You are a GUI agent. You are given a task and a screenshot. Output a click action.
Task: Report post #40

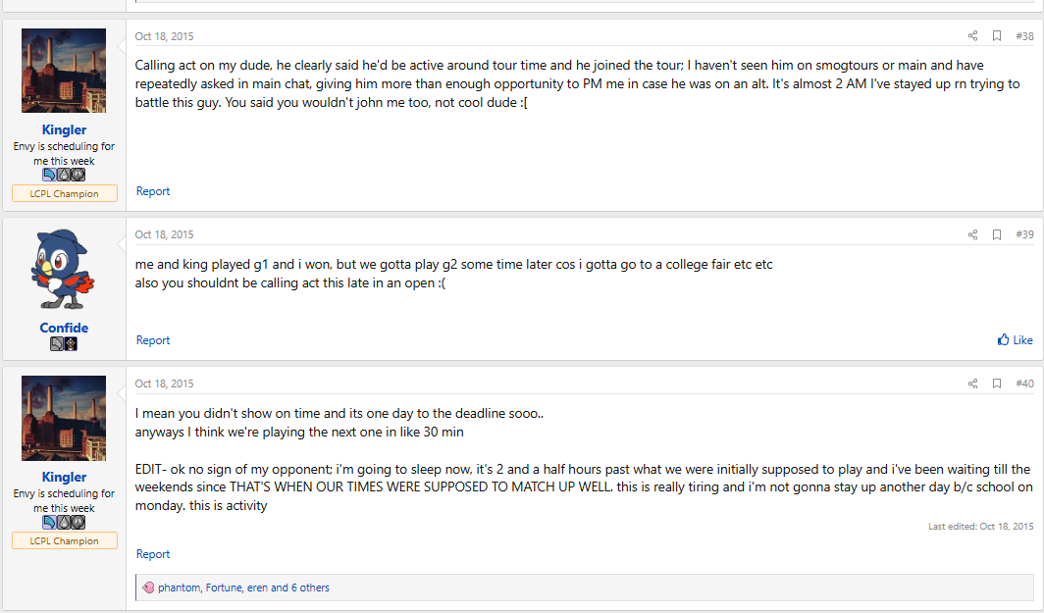153,554
